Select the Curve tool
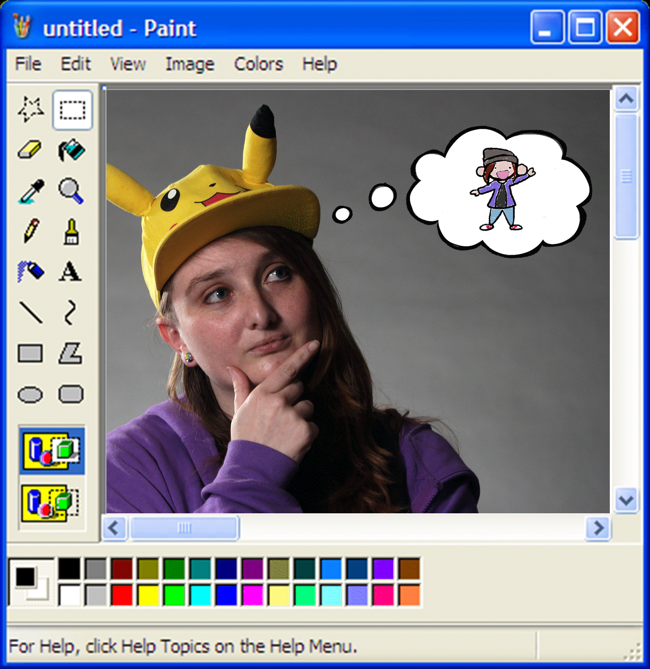The image size is (650, 669). pyautogui.click(x=70, y=313)
